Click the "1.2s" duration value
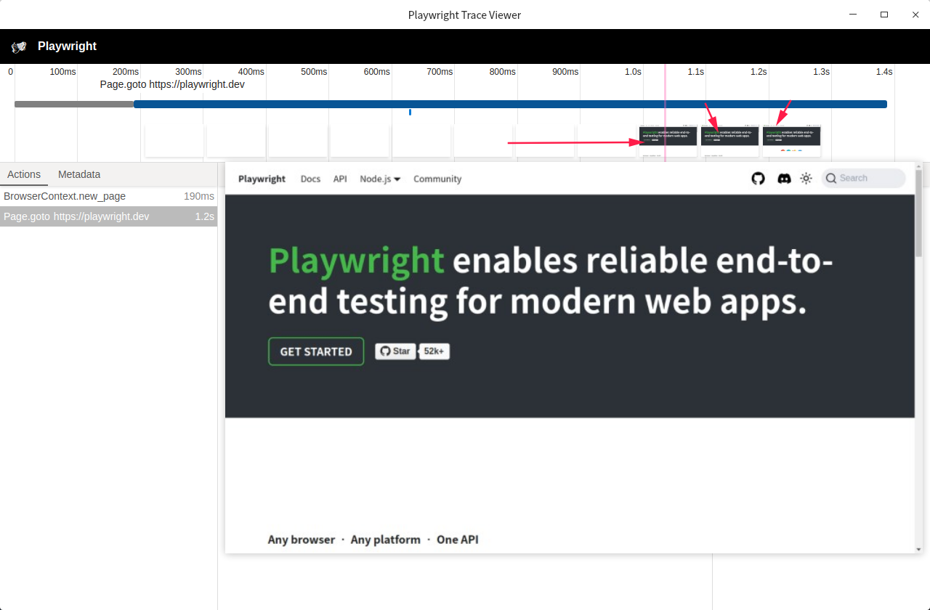The height and width of the screenshot is (610, 930). pyautogui.click(x=205, y=216)
